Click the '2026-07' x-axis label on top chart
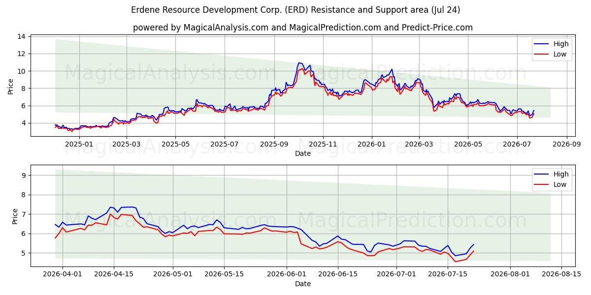 pyautogui.click(x=517, y=145)
